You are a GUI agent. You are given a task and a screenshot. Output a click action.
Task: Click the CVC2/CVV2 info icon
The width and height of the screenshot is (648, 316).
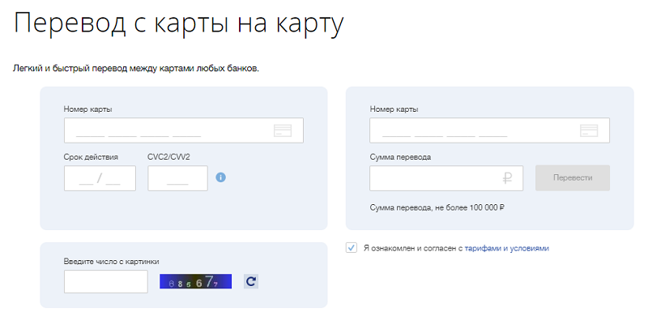click(221, 177)
